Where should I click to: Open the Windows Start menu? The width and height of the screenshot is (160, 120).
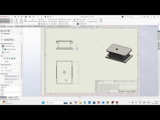click(x=43, y=103)
